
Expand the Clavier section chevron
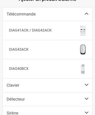point(87,85)
